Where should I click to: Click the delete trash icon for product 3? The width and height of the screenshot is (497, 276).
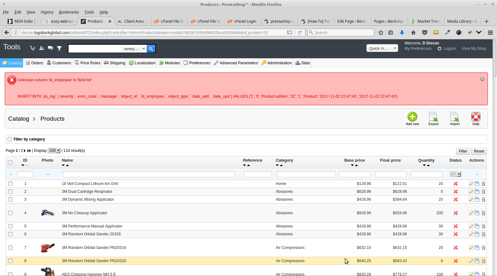point(483,199)
